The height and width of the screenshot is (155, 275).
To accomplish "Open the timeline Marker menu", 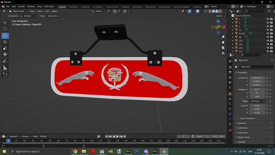I will click(43, 136).
